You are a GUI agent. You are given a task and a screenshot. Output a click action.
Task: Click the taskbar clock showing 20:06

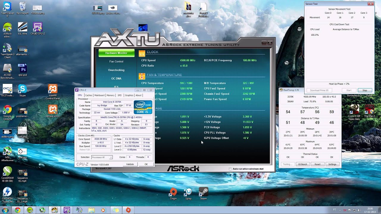(x=370, y=210)
